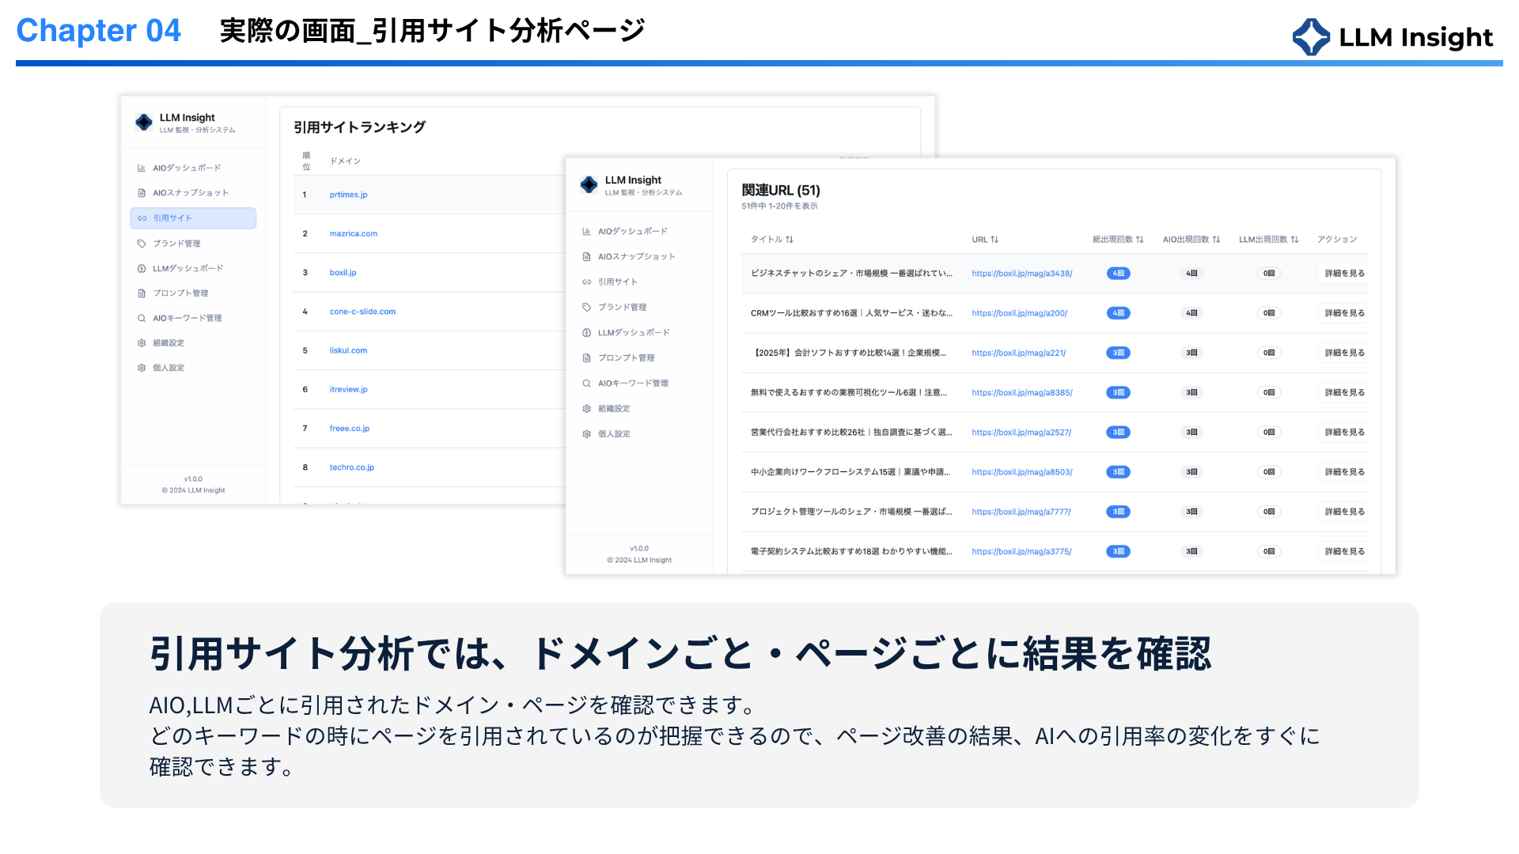The image size is (1519, 854).
Task: Open AIOキーワード管理 in back window sidebar
Action: 188,319
